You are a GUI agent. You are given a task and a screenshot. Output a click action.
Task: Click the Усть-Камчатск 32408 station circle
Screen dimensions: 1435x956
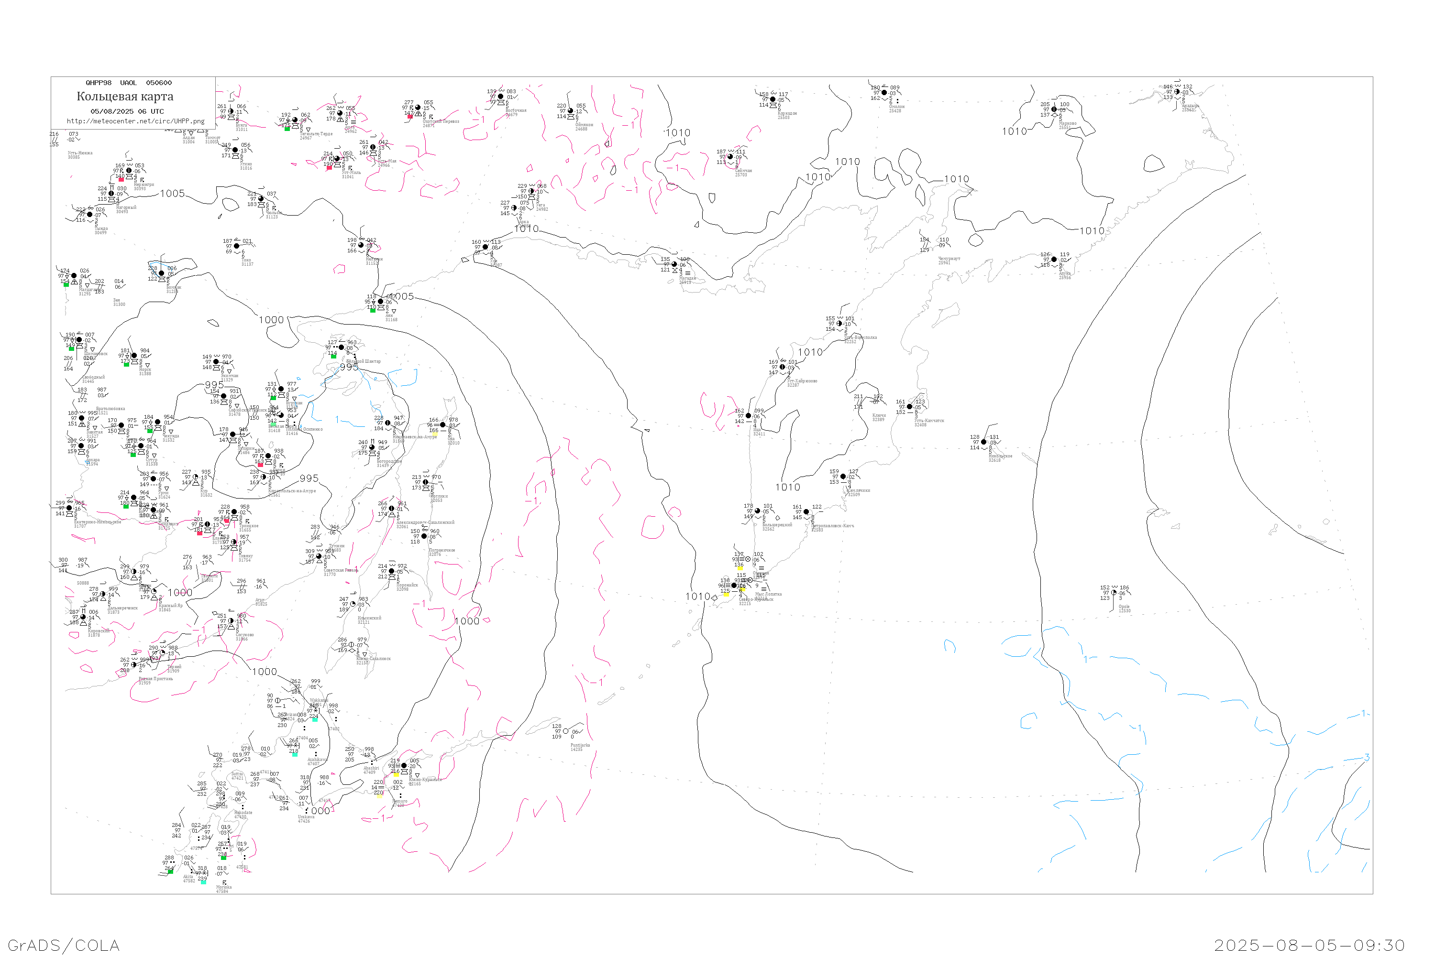tap(910, 407)
